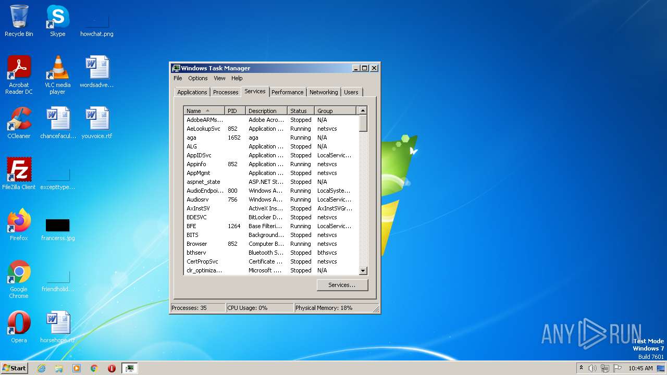Image resolution: width=667 pixels, height=375 pixels.
Task: Select the AppIDSvc service row
Action: (271, 155)
